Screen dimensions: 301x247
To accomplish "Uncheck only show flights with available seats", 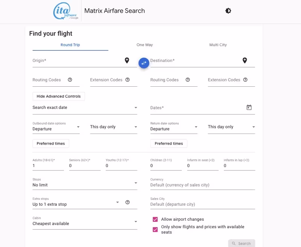I will [155, 229].
